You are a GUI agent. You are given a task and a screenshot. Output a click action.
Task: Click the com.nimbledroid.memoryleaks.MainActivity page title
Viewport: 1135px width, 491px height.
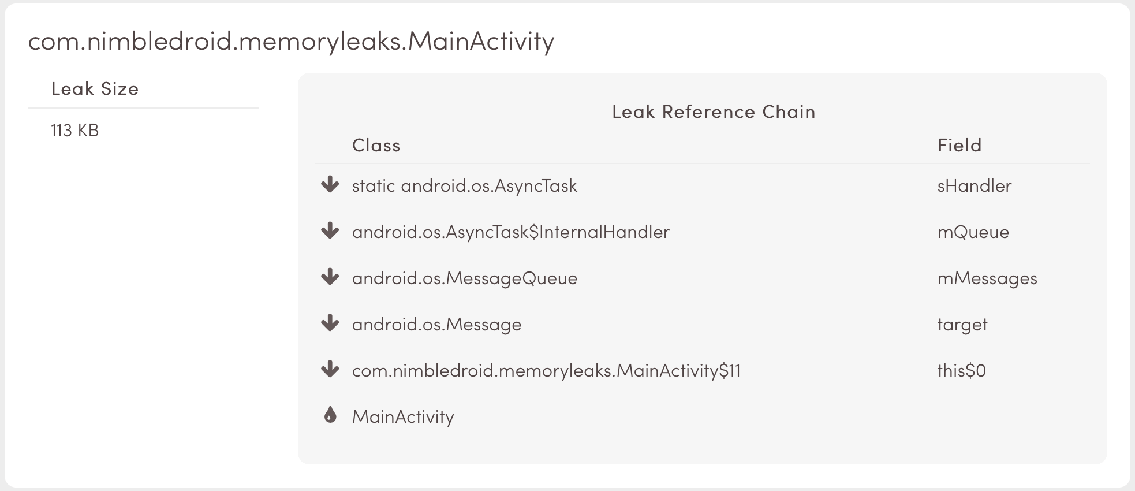[x=292, y=42]
